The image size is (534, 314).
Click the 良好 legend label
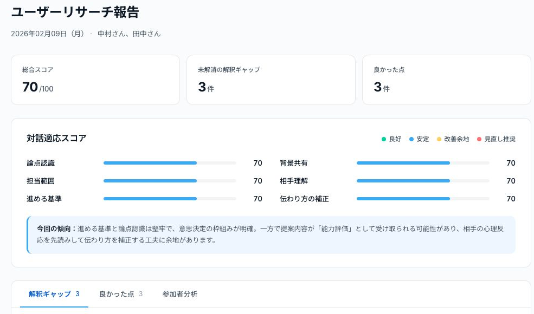coord(395,139)
